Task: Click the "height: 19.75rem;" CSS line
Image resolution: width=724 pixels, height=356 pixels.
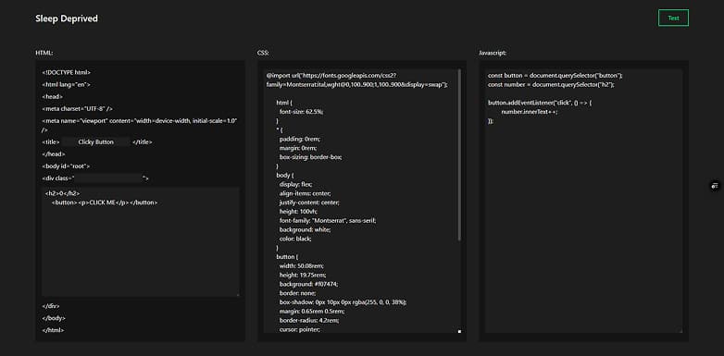Action: click(x=303, y=275)
